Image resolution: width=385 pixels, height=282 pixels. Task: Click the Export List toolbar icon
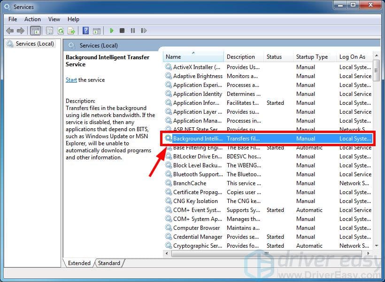[71, 31]
